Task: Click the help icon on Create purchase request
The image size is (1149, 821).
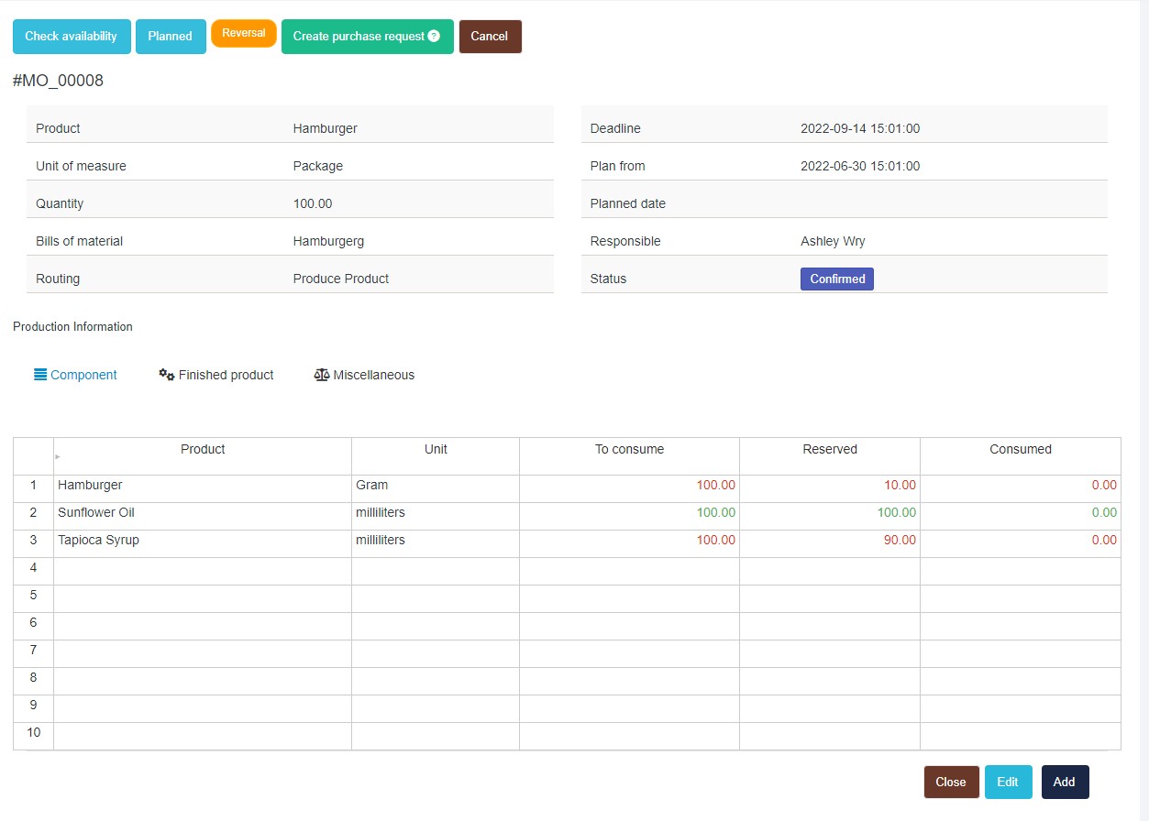Action: click(x=434, y=37)
